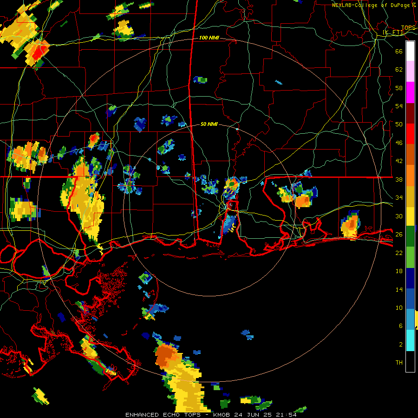Pick the dark red (maroon) legend swatch
This screenshot has width=418, height=418.
tap(410, 113)
